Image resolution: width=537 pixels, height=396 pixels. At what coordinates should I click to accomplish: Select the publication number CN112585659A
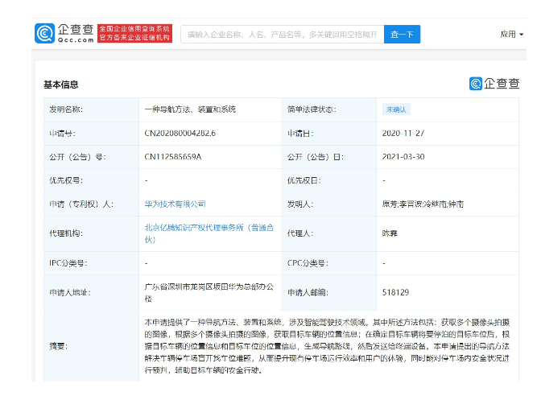point(173,157)
